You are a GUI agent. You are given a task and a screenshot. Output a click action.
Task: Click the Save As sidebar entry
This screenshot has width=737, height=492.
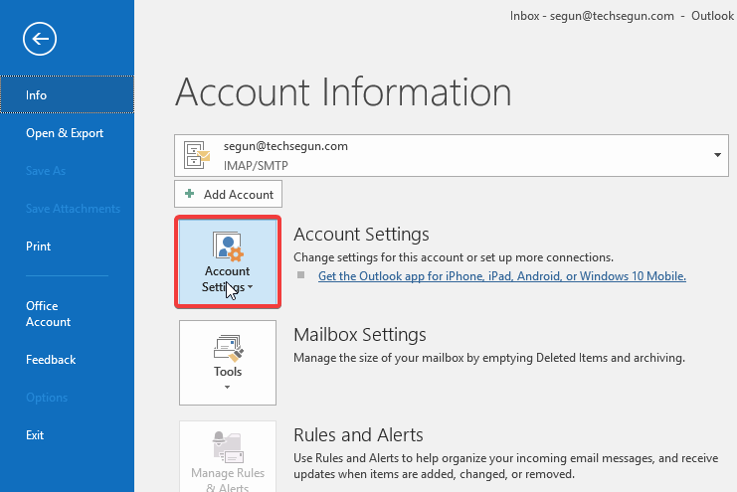(46, 171)
